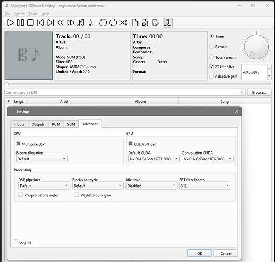Expand the Content source URI history arrow

coord(242,92)
